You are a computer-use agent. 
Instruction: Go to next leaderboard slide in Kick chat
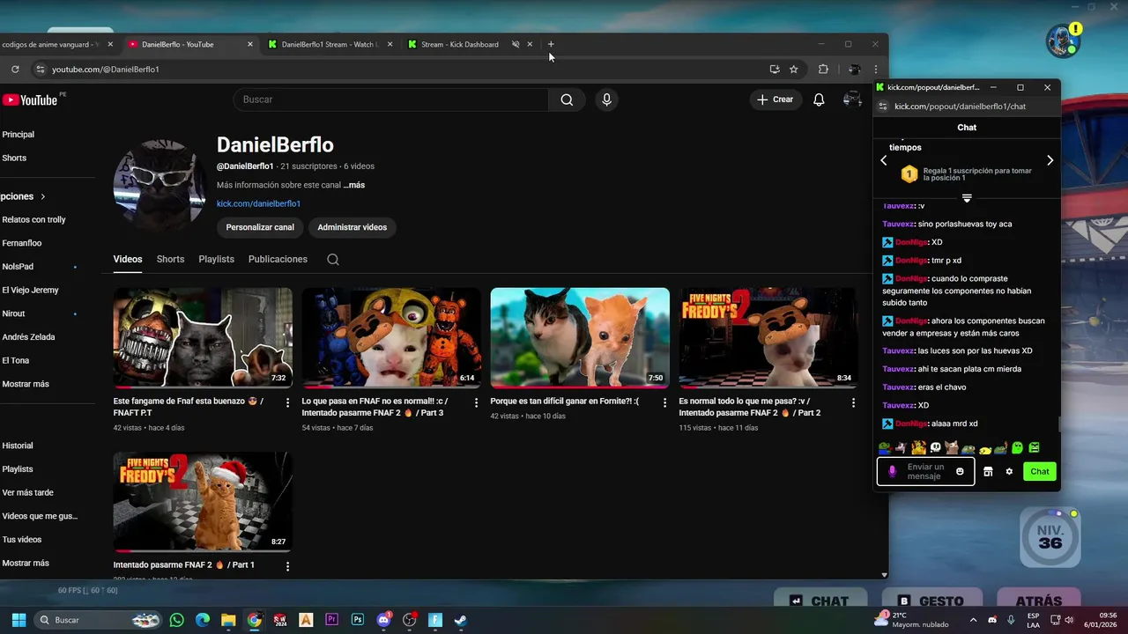[1050, 160]
